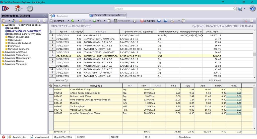Open Παραστατικά Δαπανών/Αγορών in tree

point(25,34)
